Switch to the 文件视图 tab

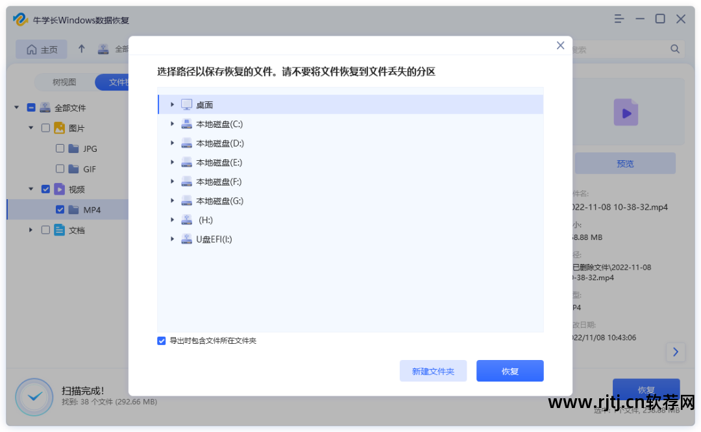(112, 82)
